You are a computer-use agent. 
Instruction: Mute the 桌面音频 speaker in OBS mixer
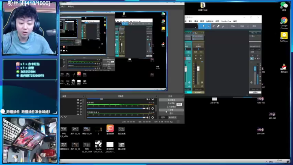(148, 109)
